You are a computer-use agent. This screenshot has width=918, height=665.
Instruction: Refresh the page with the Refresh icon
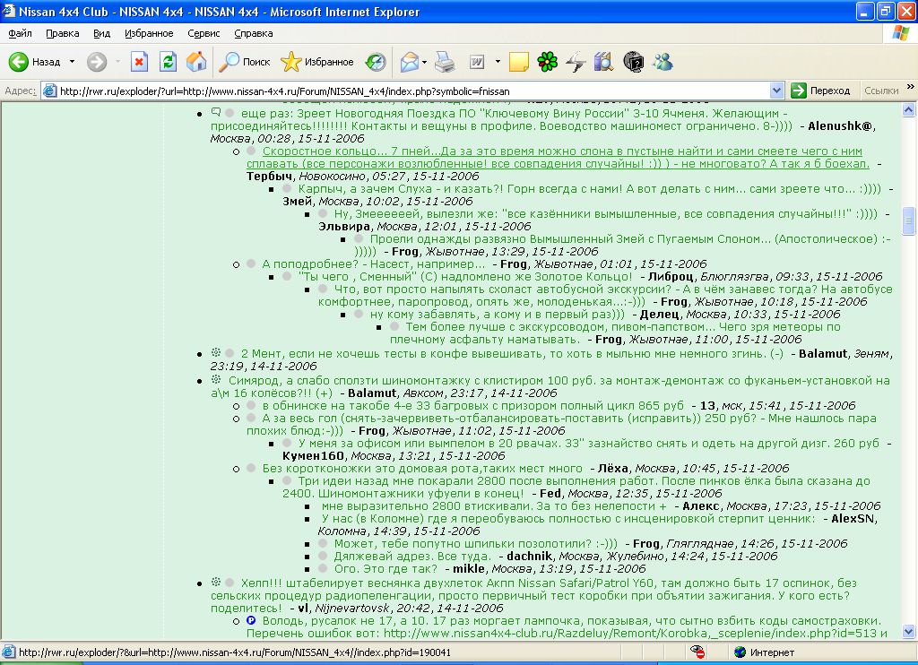point(168,62)
